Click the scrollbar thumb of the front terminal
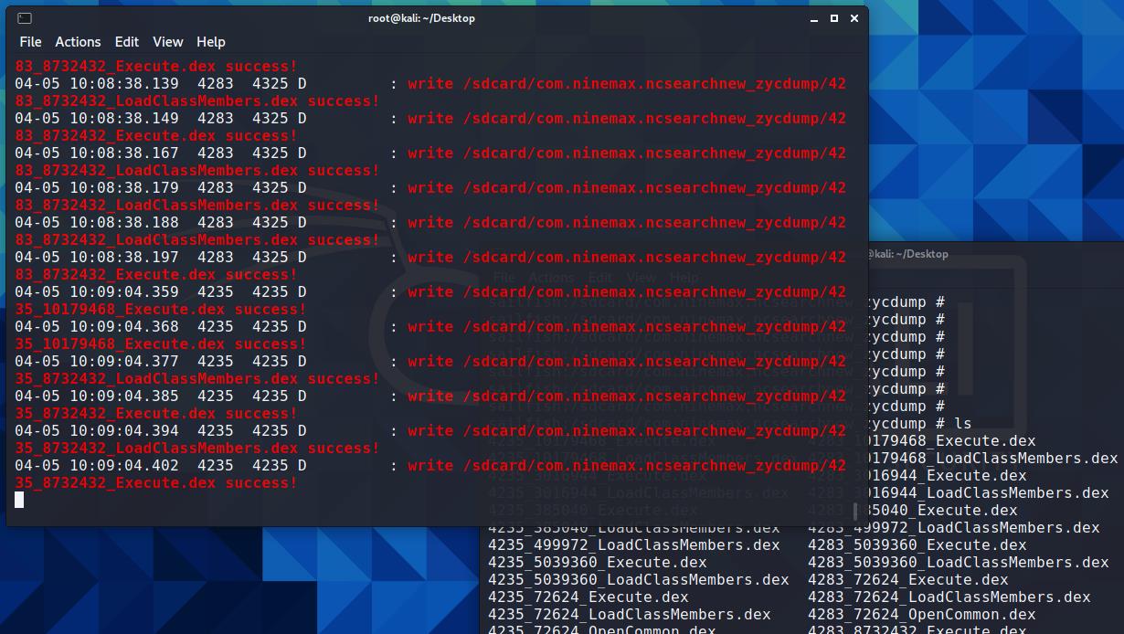This screenshot has width=1124, height=634. pyautogui.click(x=856, y=512)
